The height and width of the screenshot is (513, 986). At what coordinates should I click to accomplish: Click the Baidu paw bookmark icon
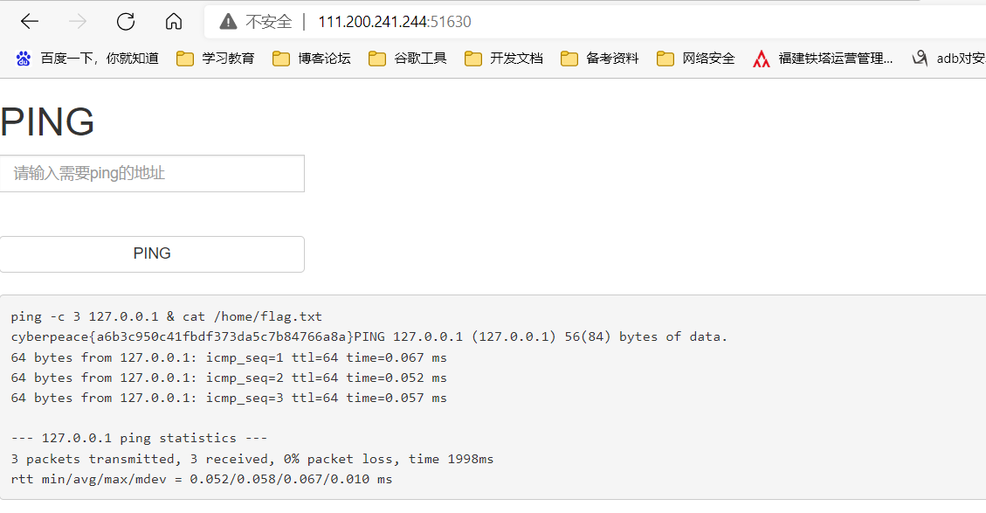[x=24, y=59]
